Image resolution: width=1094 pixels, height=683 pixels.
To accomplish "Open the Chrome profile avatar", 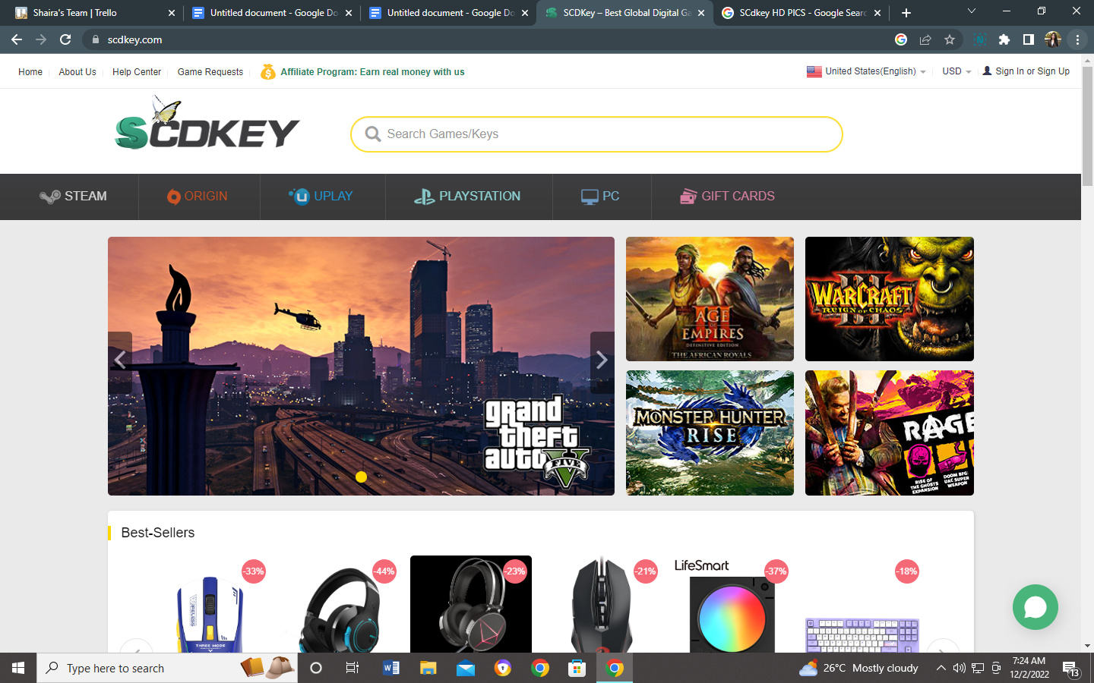I will [1053, 39].
